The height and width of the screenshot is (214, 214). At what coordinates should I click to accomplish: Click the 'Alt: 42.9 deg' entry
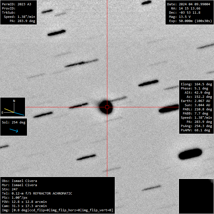tap(197, 93)
